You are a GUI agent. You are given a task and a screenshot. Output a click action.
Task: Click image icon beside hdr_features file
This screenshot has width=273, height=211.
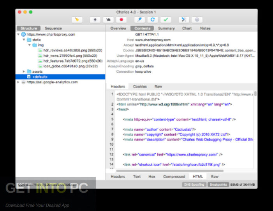click(40, 61)
